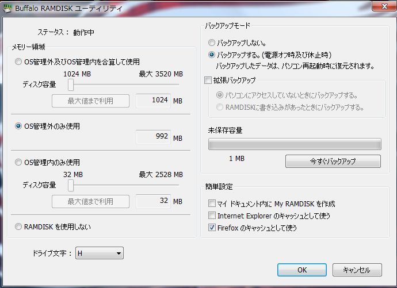397x288 pixels.
Task: Close the RAMDISK utility window
Action: point(384,6)
